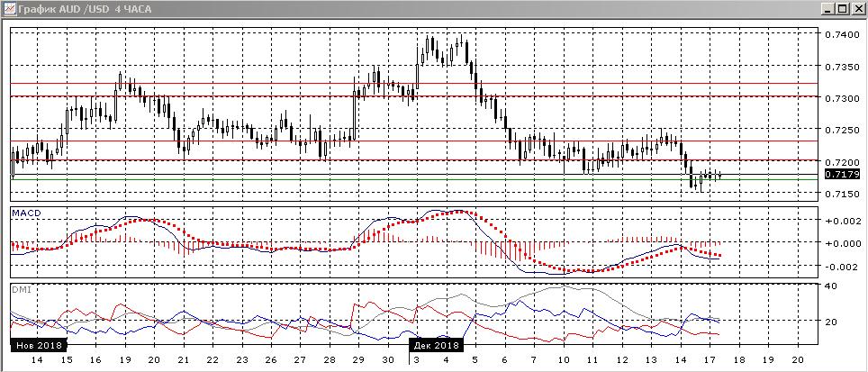This screenshot has width=868, height=372.
Task: Click the +0.002 MACD scale value
Action: tap(843, 220)
